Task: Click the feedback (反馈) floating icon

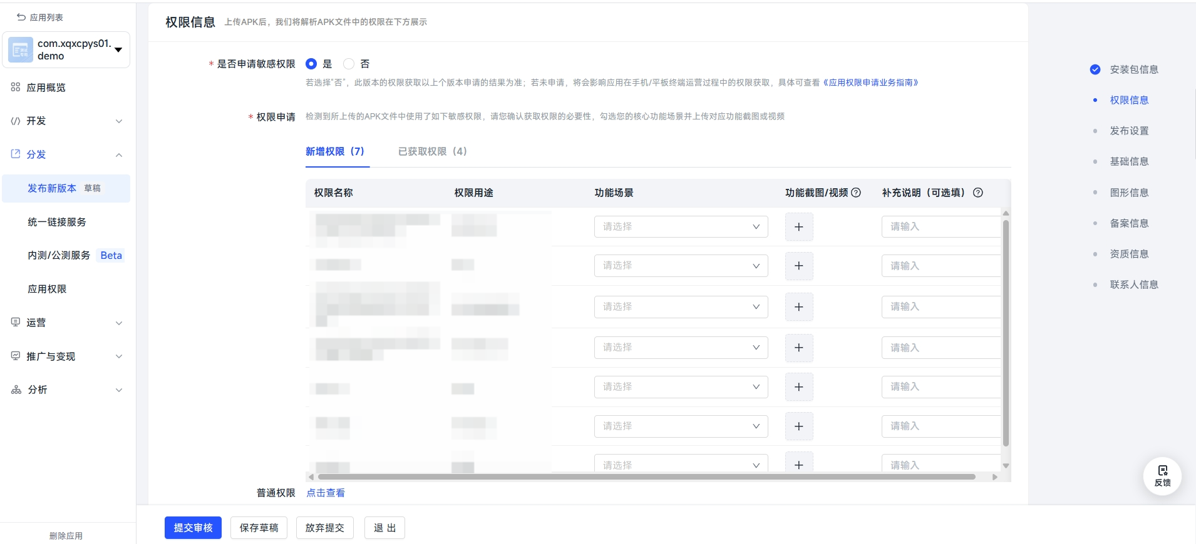Action: tap(1162, 476)
